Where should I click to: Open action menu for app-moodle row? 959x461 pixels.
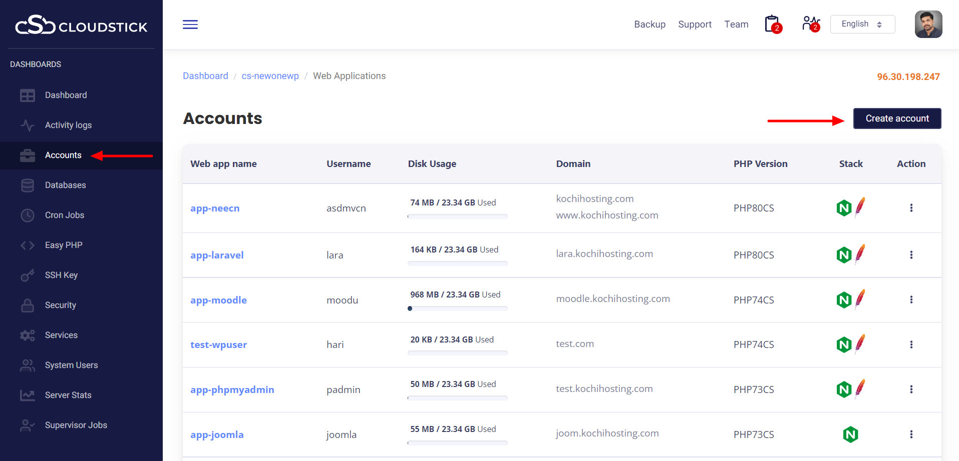pyautogui.click(x=911, y=299)
